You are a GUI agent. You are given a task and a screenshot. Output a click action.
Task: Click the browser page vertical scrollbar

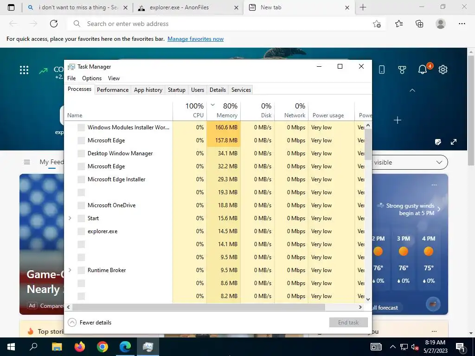(x=470, y=110)
